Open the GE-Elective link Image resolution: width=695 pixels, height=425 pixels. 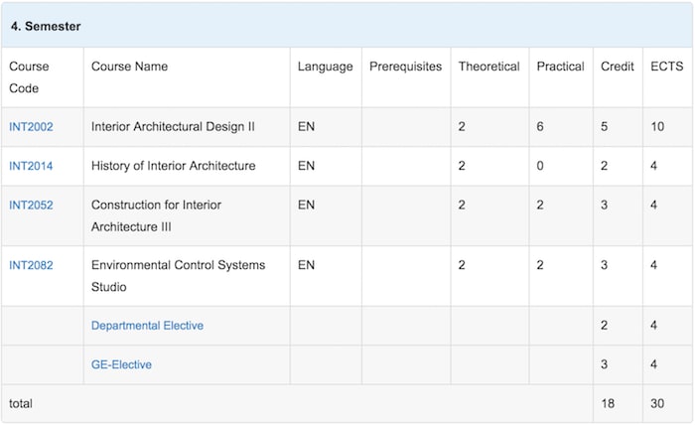pos(121,364)
